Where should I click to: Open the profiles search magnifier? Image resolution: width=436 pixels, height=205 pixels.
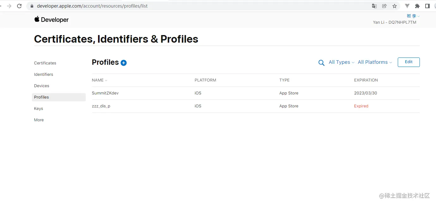(x=321, y=63)
